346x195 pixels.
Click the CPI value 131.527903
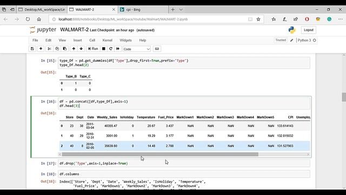[x=285, y=146]
